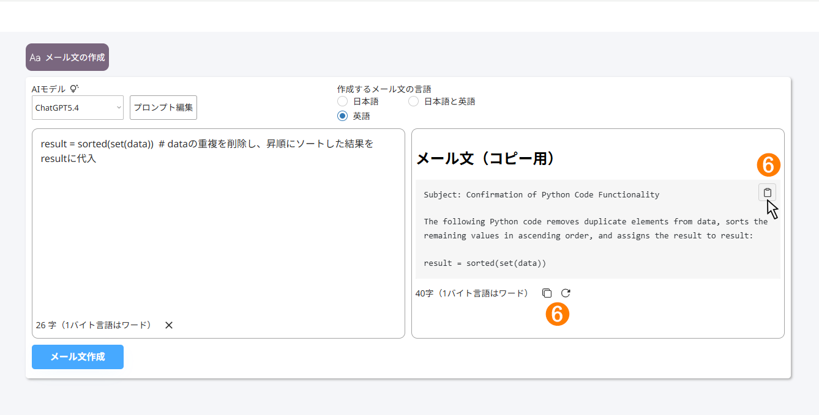Click the sentence starting 'The following Python code'

596,229
